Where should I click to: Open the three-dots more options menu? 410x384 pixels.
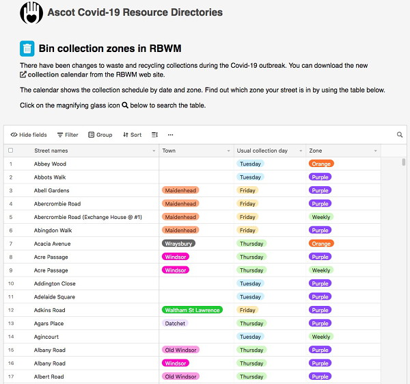[x=170, y=135]
